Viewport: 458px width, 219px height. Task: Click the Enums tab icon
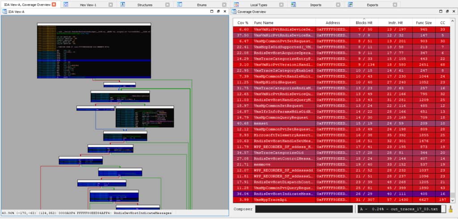coord(180,4)
